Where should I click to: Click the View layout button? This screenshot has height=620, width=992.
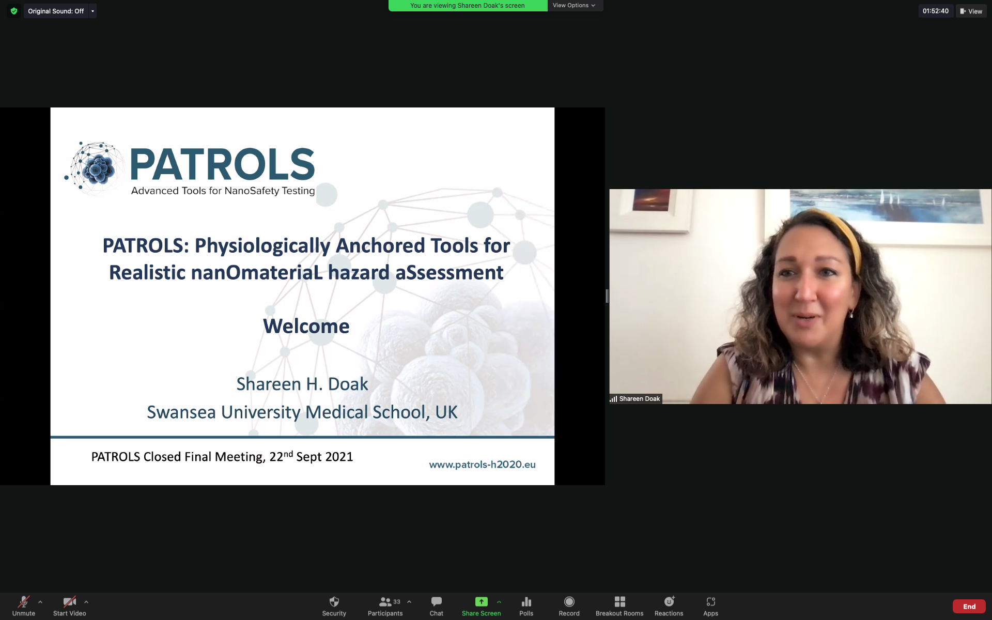pos(971,11)
